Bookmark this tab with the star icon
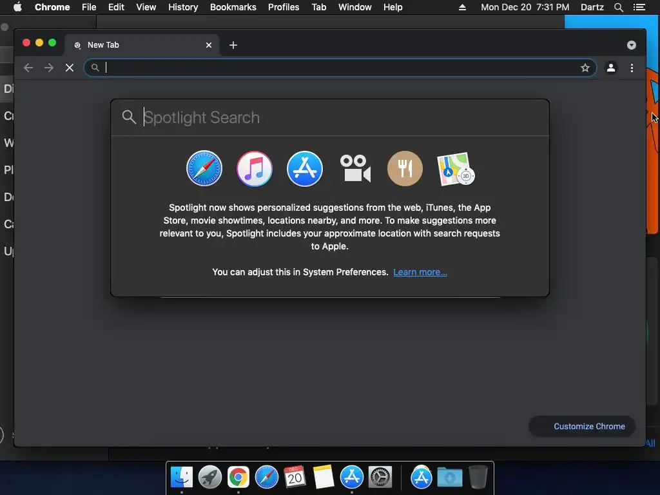Image resolution: width=660 pixels, height=495 pixels. pos(585,68)
